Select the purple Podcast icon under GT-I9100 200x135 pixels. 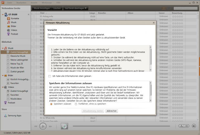point(8,34)
